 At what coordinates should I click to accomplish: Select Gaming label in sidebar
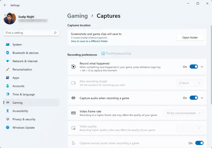[x=18, y=103]
